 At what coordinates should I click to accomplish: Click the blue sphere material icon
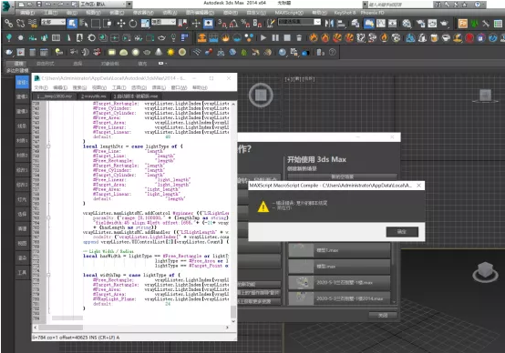283,52
